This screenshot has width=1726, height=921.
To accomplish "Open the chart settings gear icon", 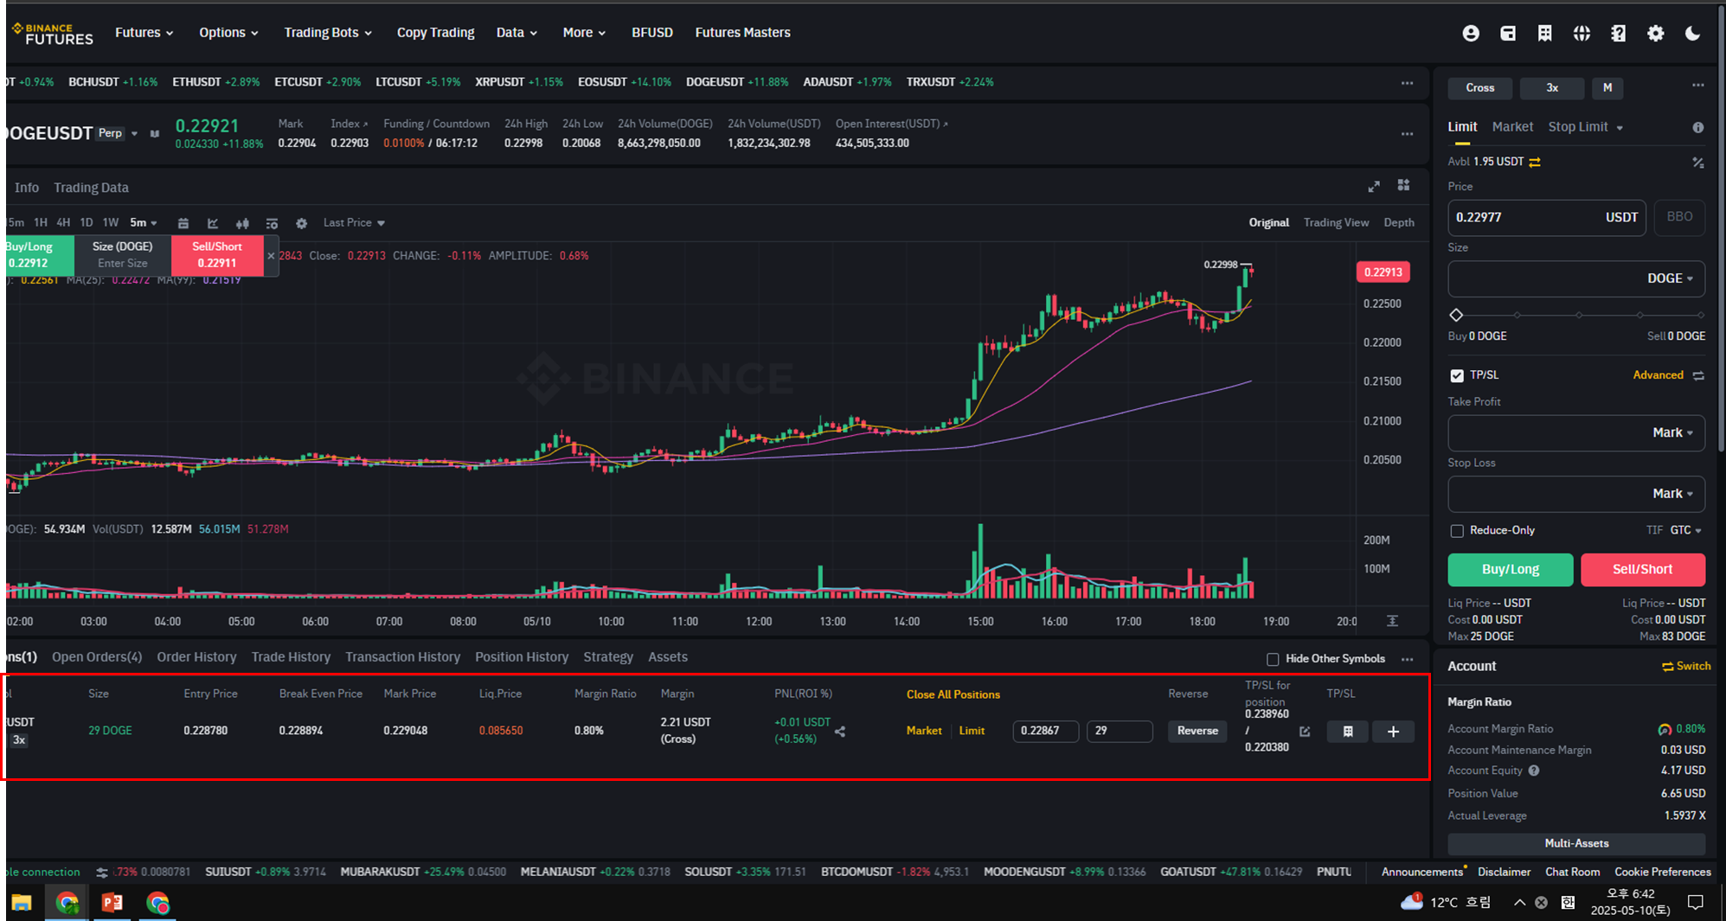I will pyautogui.click(x=301, y=223).
